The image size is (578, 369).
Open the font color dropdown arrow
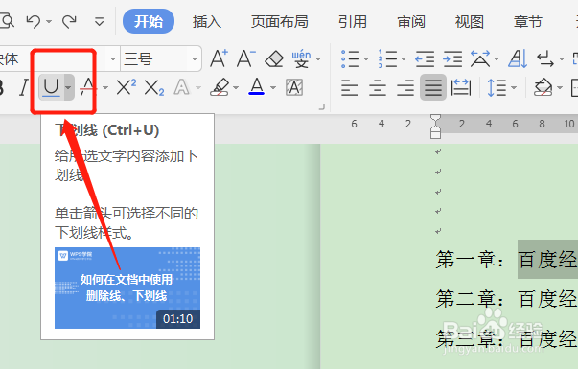tap(273, 87)
